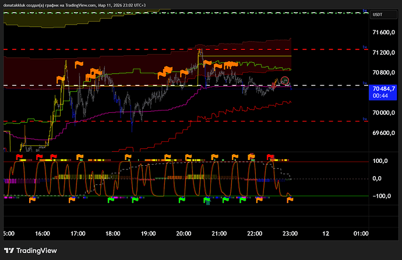The image size is (402, 260).
Task: Click the 16:00 label on the time axis
Action: [x=42, y=233]
